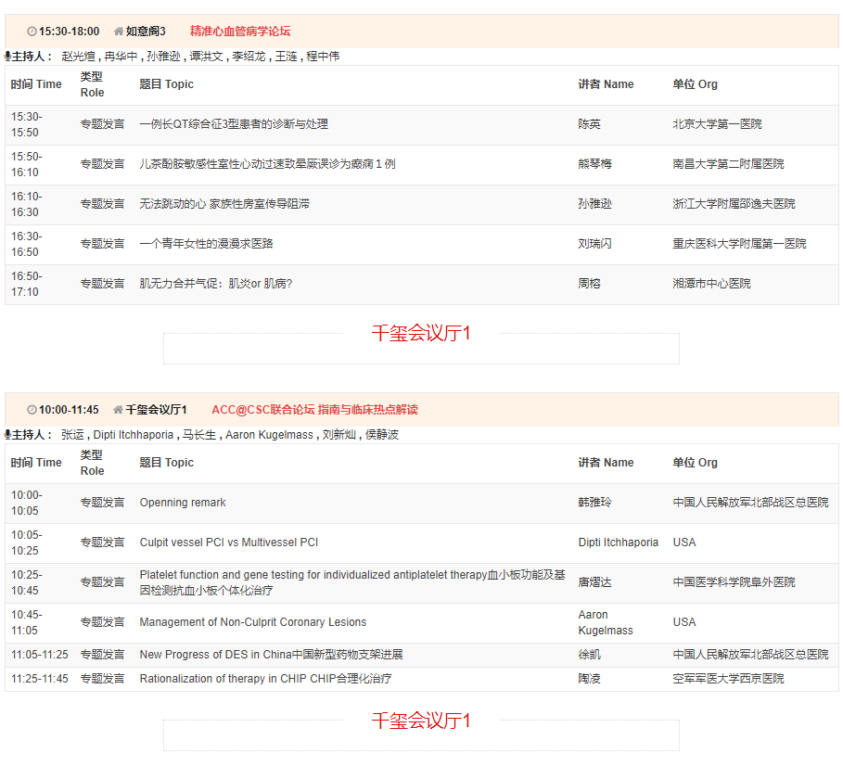Screen dimensions: 843x766
Task: Click the clock icon beside 15:30-18:00
Action: pyautogui.click(x=32, y=32)
